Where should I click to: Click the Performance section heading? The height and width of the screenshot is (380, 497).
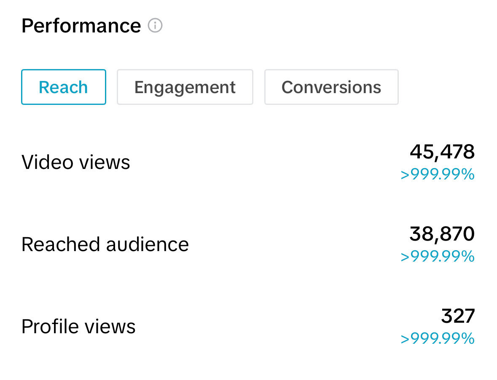coord(81,26)
